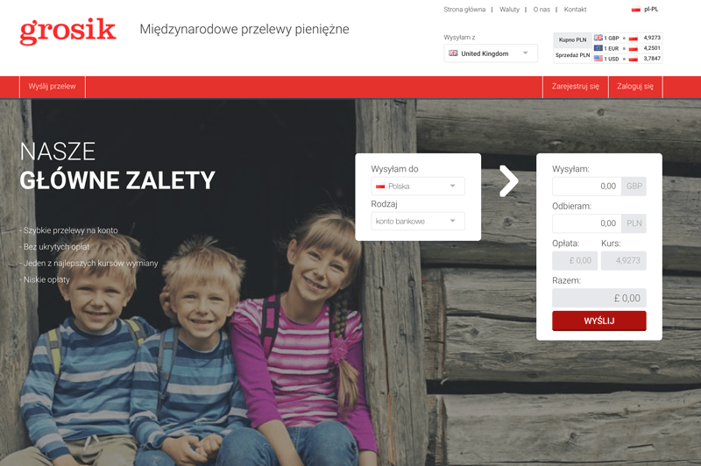Click the Polish flag language icon

click(636, 10)
